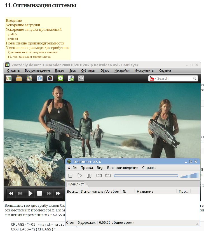The height and width of the screenshot is (231, 204).
Task: Open Настройки menu in UMPlayer
Action: (122, 70)
